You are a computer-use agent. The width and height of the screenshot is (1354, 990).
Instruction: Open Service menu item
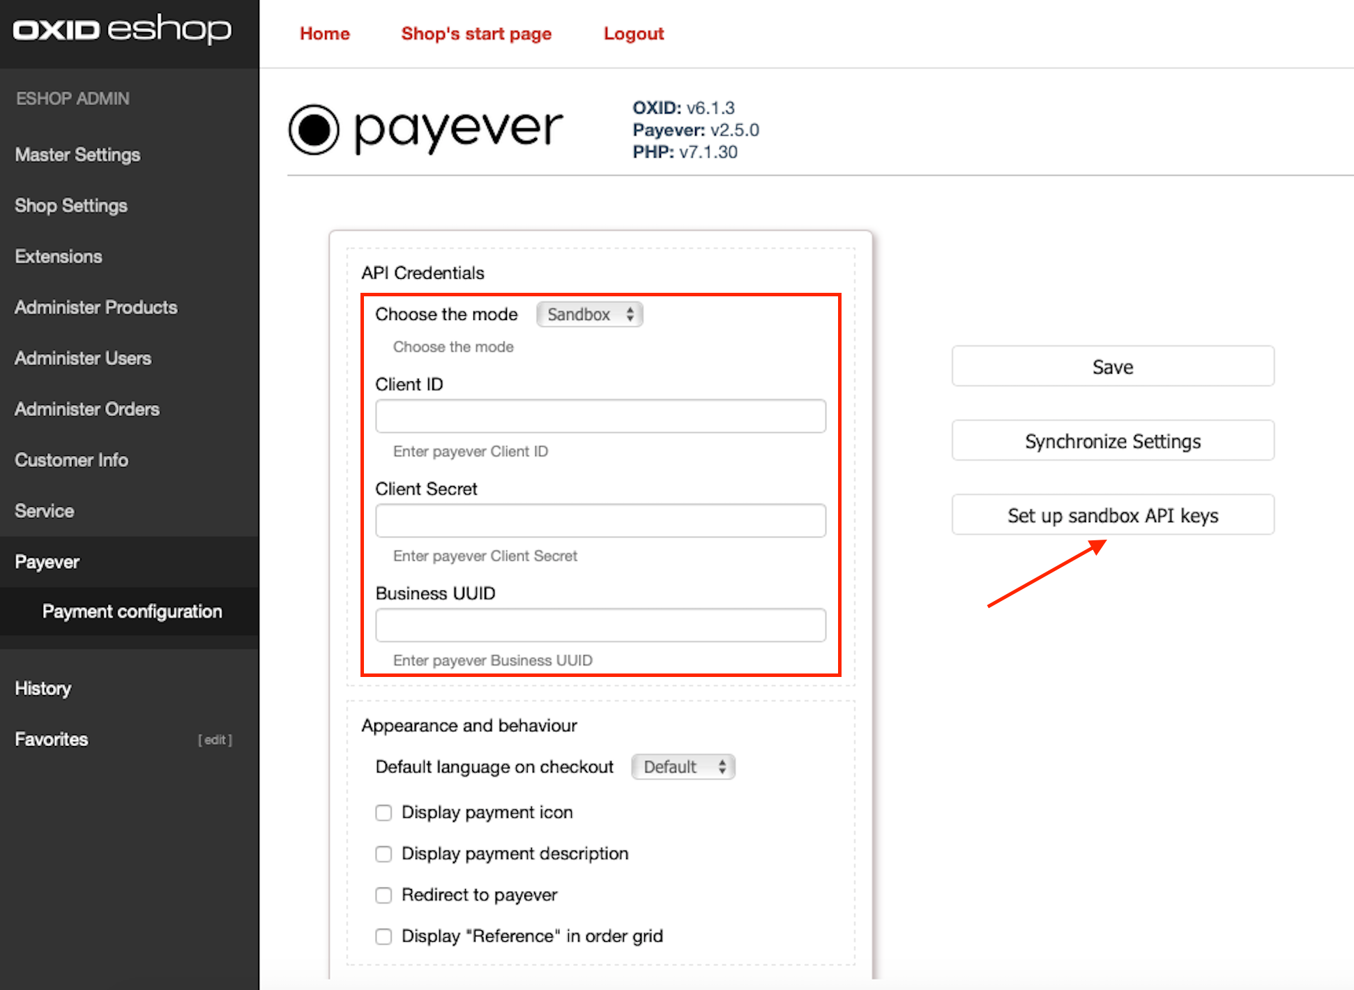(45, 511)
